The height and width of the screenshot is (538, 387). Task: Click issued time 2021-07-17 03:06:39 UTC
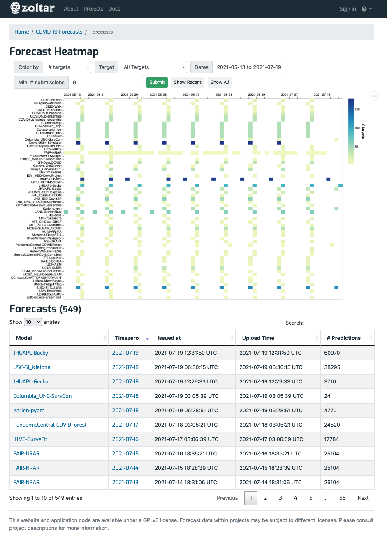coord(186,439)
